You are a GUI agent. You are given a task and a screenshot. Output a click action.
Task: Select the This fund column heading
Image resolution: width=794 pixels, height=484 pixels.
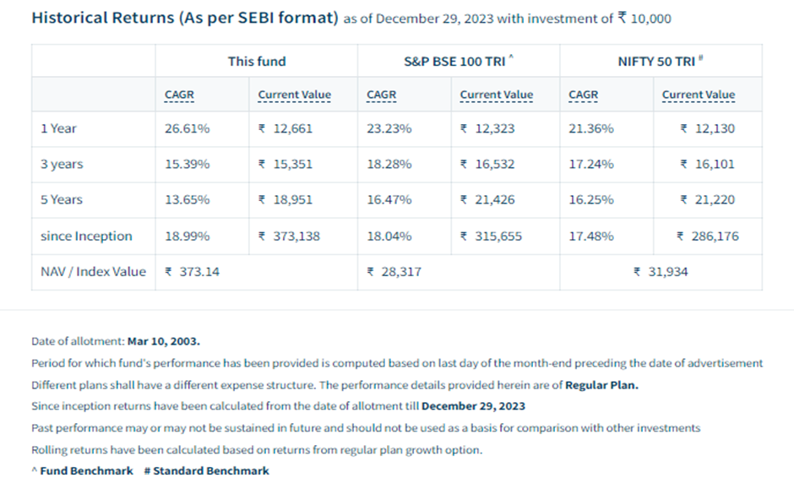click(257, 62)
